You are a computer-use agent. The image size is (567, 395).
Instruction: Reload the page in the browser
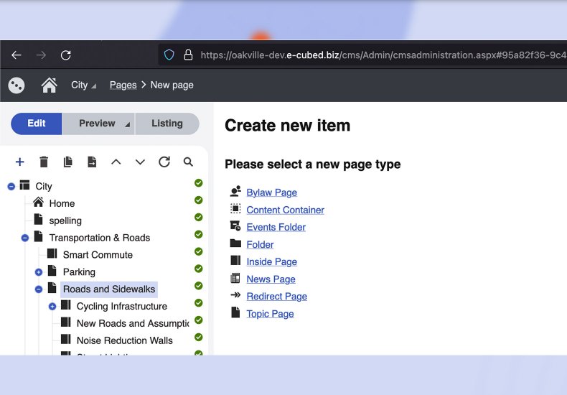tap(65, 55)
